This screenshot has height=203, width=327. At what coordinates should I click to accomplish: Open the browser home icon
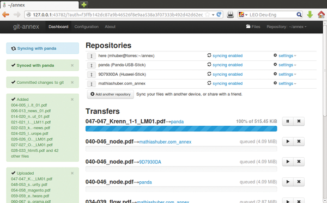321,15
